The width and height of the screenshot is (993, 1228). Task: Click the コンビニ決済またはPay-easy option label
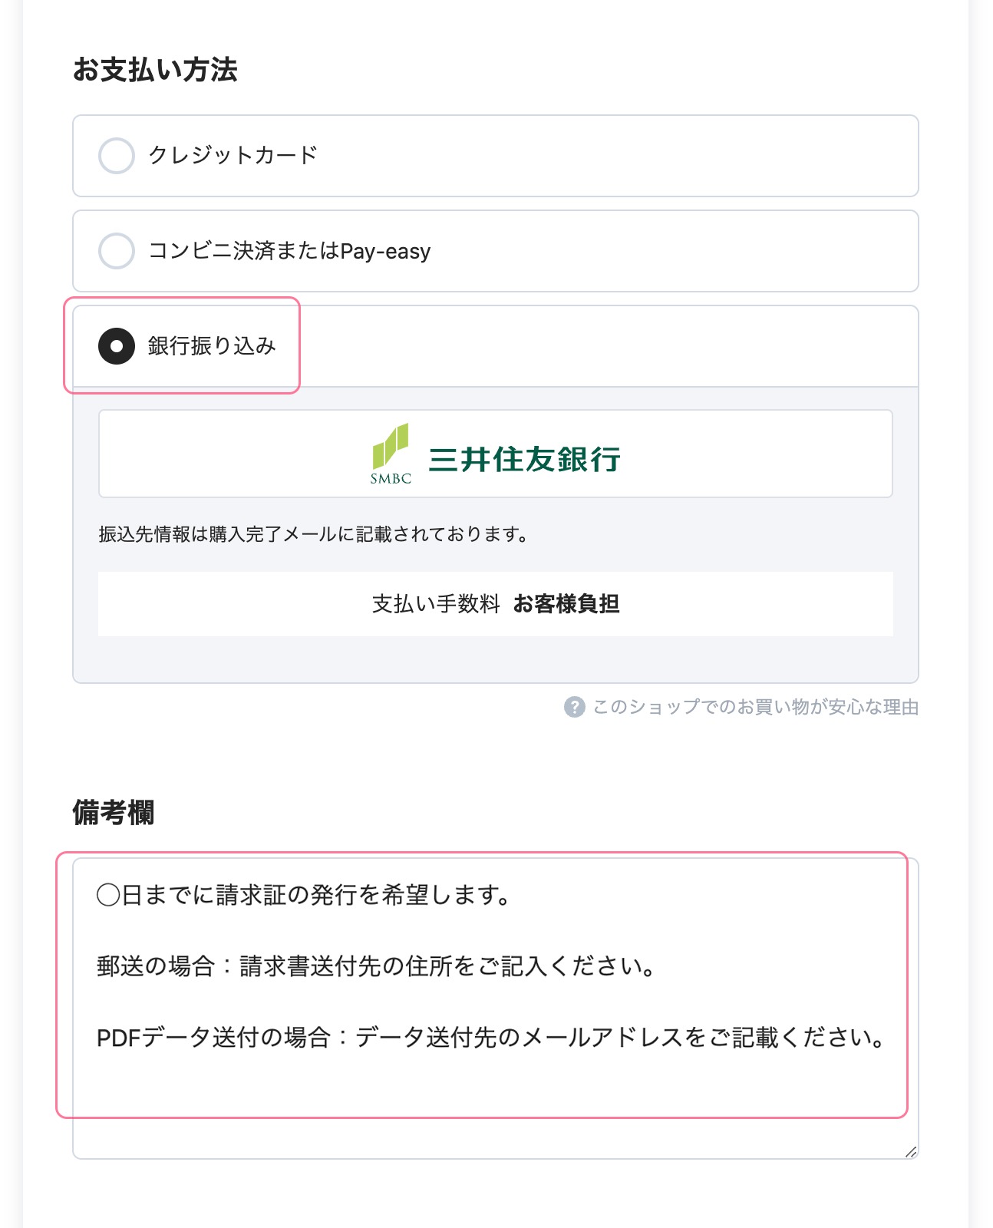pos(289,251)
